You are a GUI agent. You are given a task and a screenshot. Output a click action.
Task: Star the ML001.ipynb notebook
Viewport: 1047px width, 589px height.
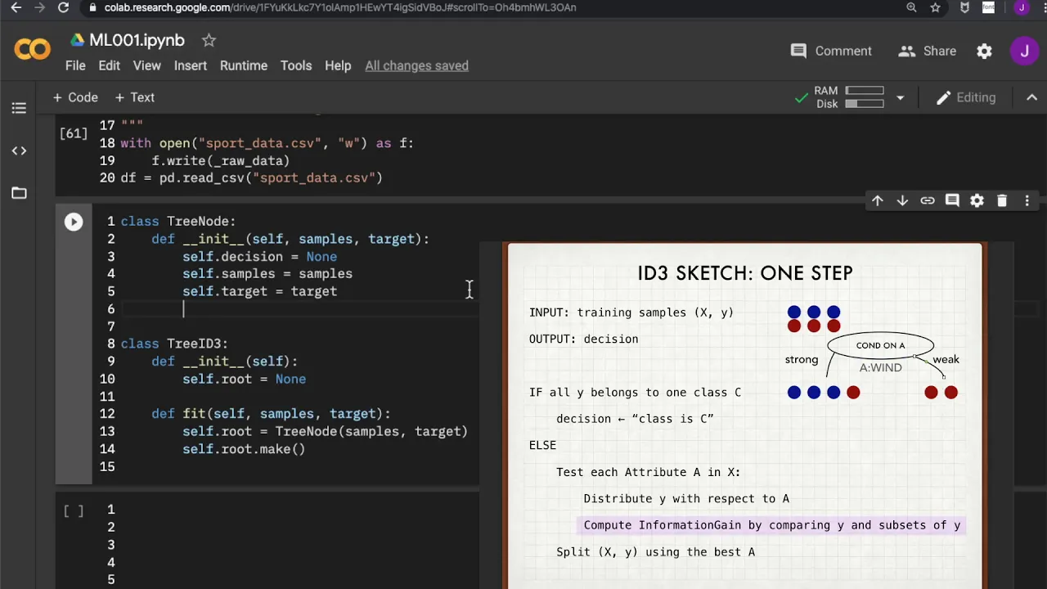[x=209, y=40]
